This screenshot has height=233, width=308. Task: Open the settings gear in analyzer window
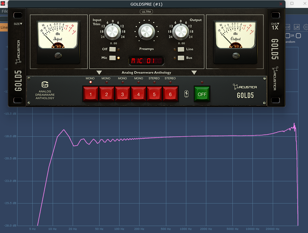click(306, 27)
